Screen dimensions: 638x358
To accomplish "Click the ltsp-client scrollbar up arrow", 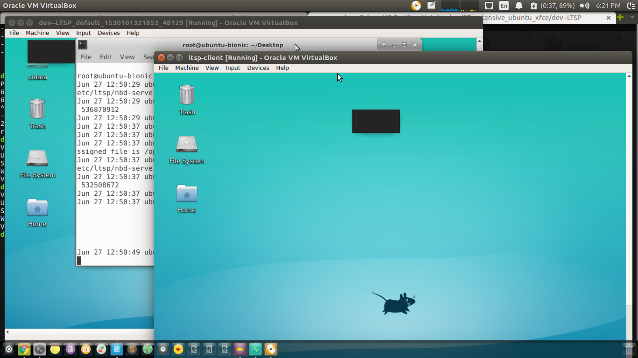I will point(629,76).
